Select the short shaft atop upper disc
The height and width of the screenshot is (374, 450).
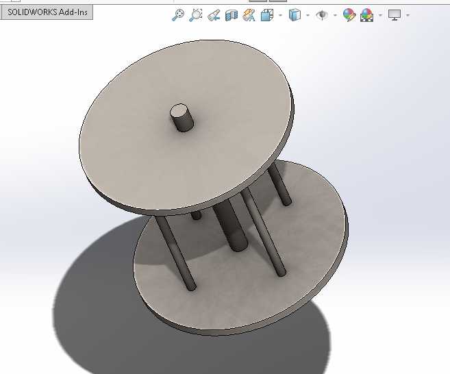[182, 118]
